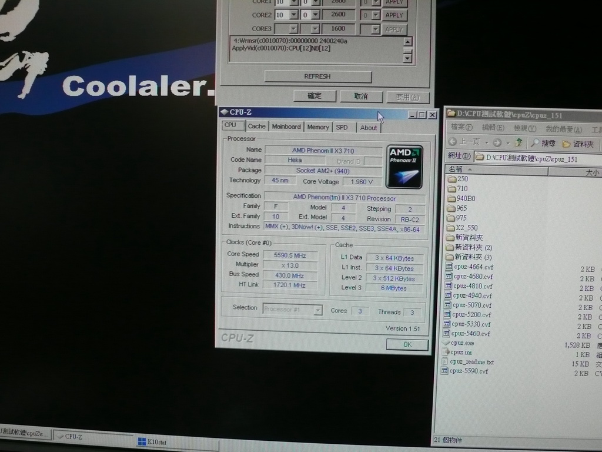The image size is (602, 452).
Task: Select the 940B0 folder icon
Action: (x=451, y=199)
